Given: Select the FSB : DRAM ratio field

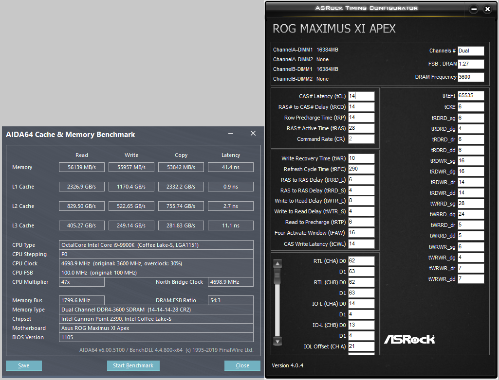Looking at the screenshot, I should coord(471,64).
